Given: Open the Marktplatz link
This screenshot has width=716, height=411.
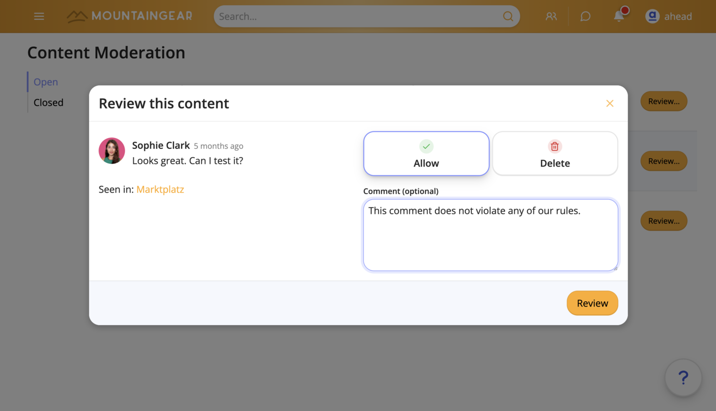Looking at the screenshot, I should point(160,189).
